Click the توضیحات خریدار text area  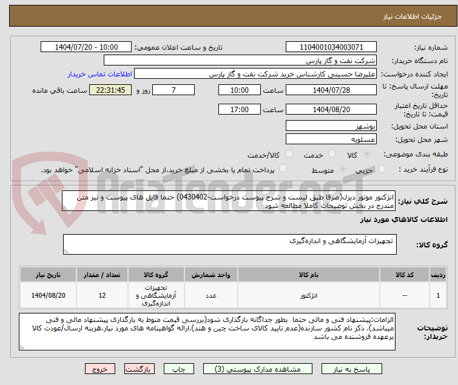point(207,332)
